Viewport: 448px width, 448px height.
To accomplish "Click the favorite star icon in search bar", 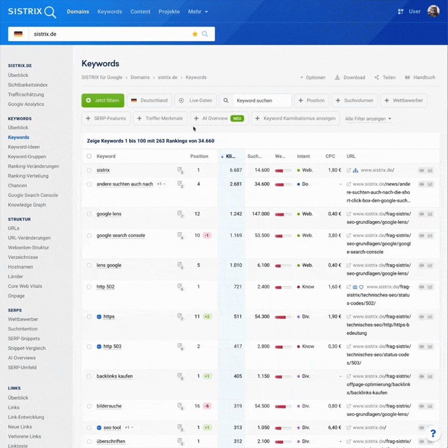I will click(195, 34).
